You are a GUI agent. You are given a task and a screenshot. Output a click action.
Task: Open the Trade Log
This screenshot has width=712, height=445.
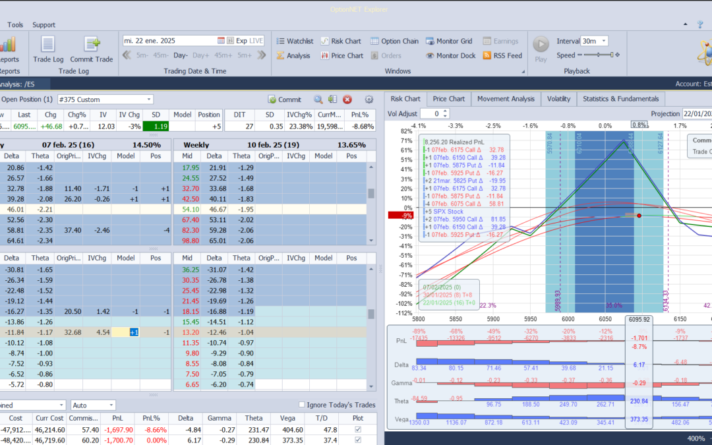(x=48, y=49)
